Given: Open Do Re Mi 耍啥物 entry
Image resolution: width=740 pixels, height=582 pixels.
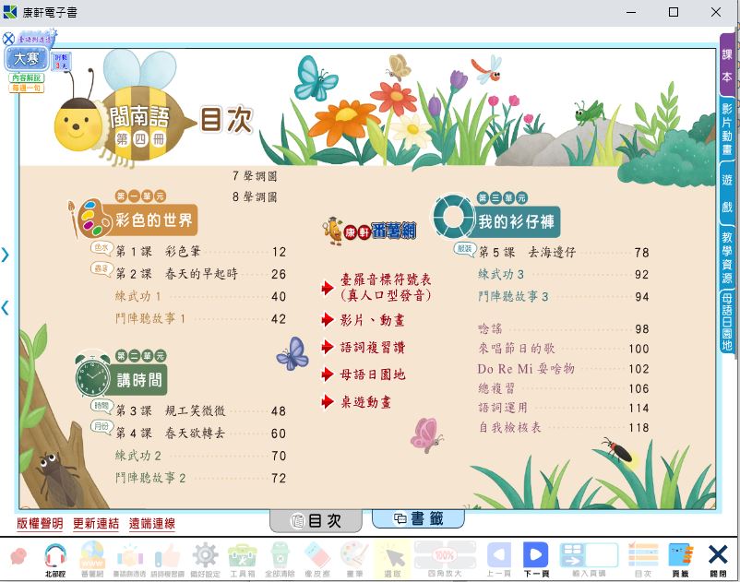Looking at the screenshot, I should (564, 368).
